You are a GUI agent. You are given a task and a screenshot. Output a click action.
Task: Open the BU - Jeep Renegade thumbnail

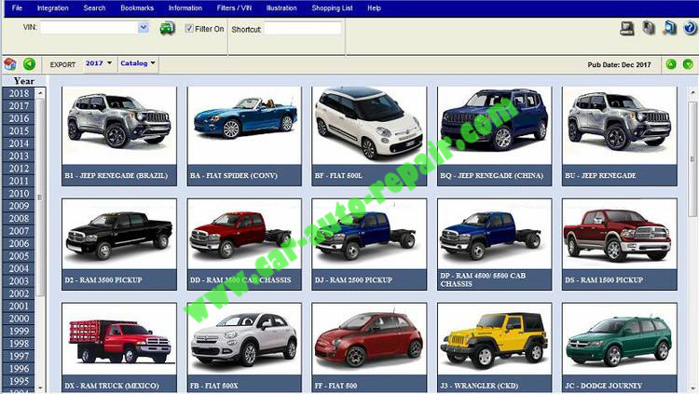[x=620, y=136]
